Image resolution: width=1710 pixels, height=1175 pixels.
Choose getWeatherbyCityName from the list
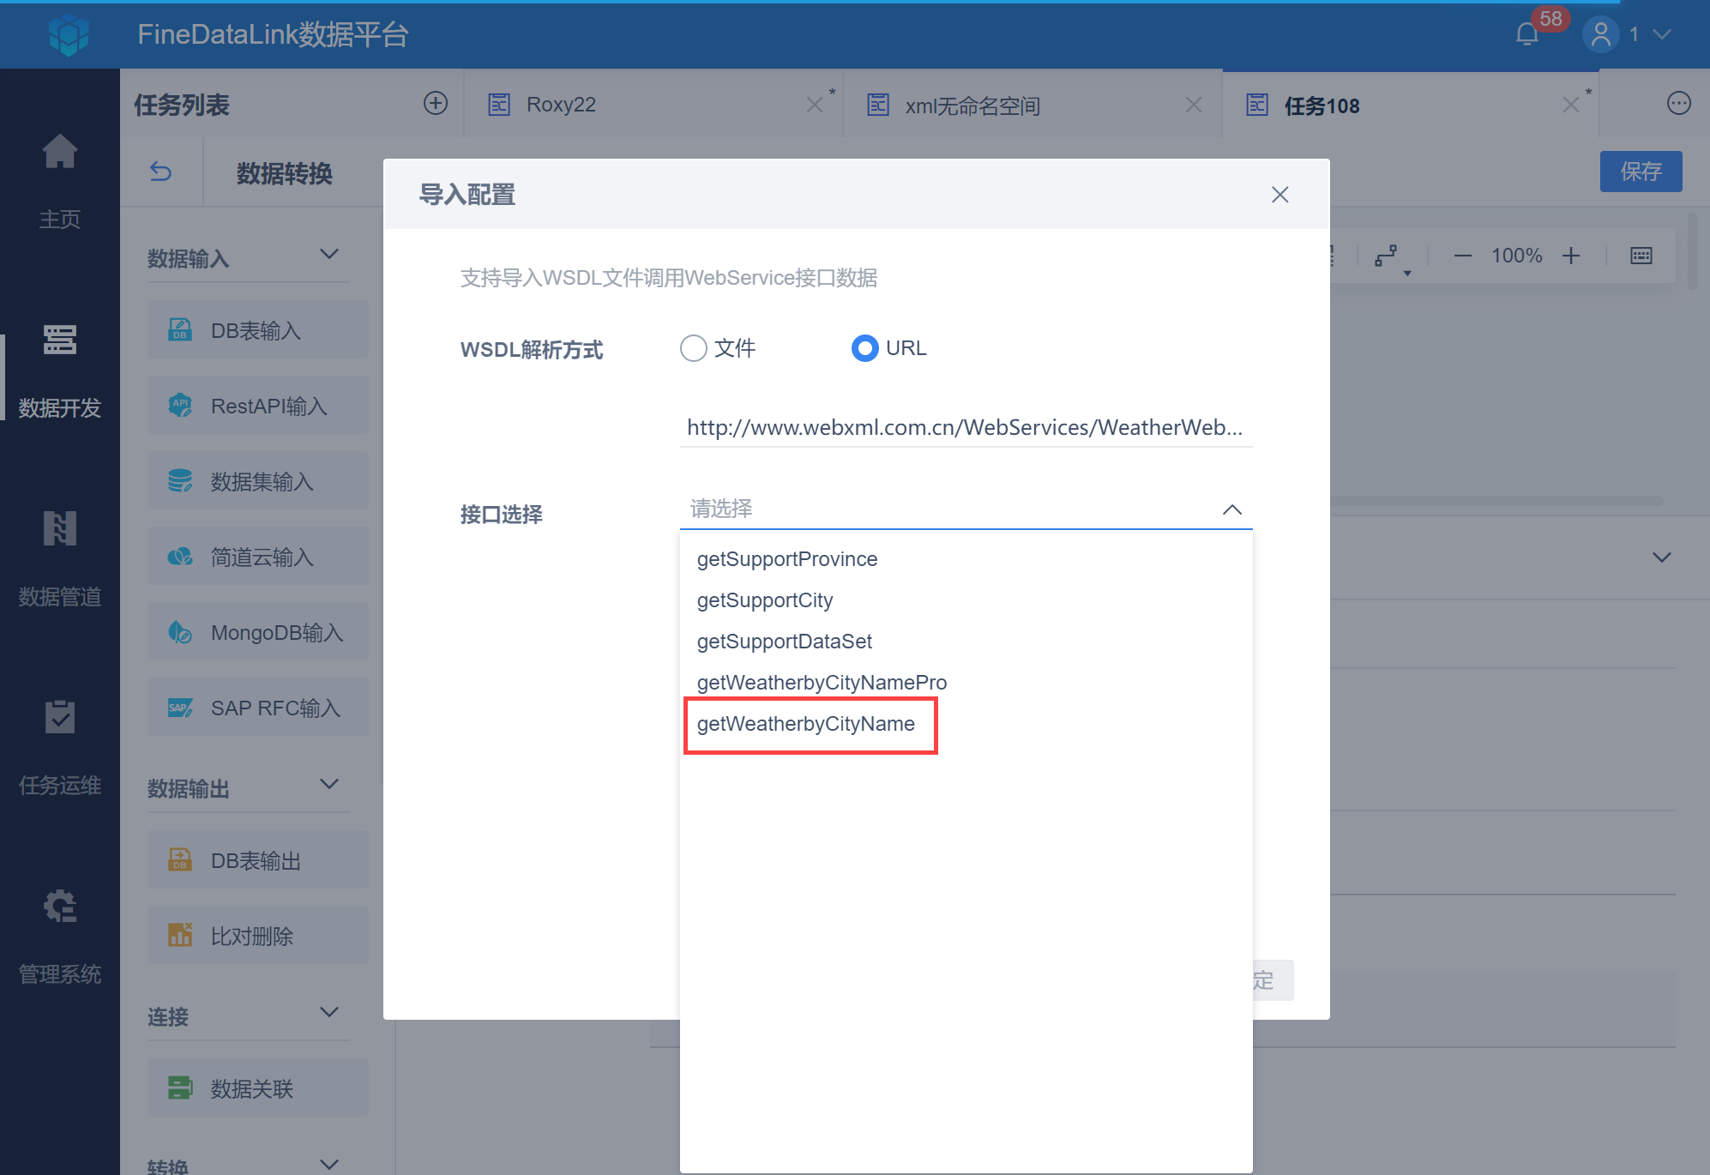point(806,724)
